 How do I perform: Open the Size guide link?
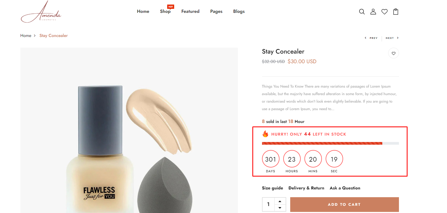pyautogui.click(x=272, y=188)
